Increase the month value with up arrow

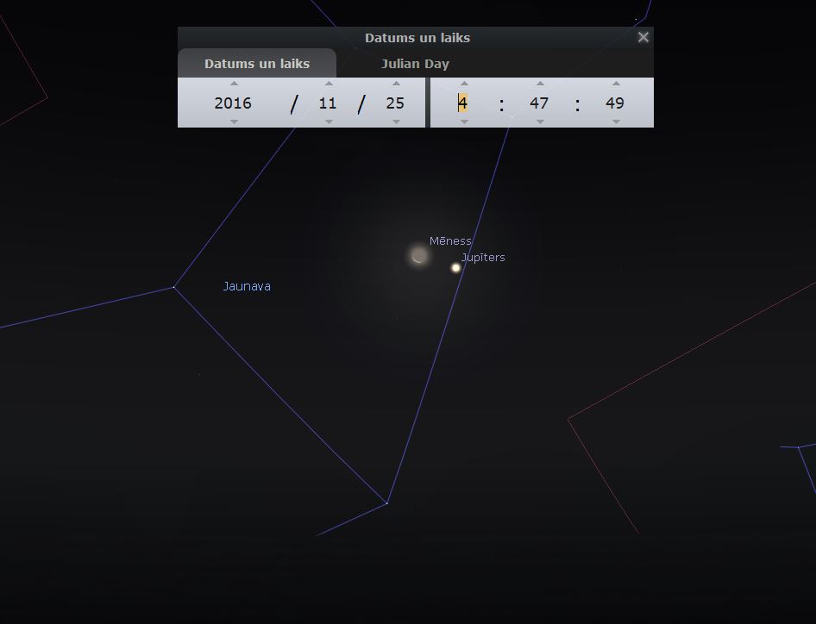point(329,84)
